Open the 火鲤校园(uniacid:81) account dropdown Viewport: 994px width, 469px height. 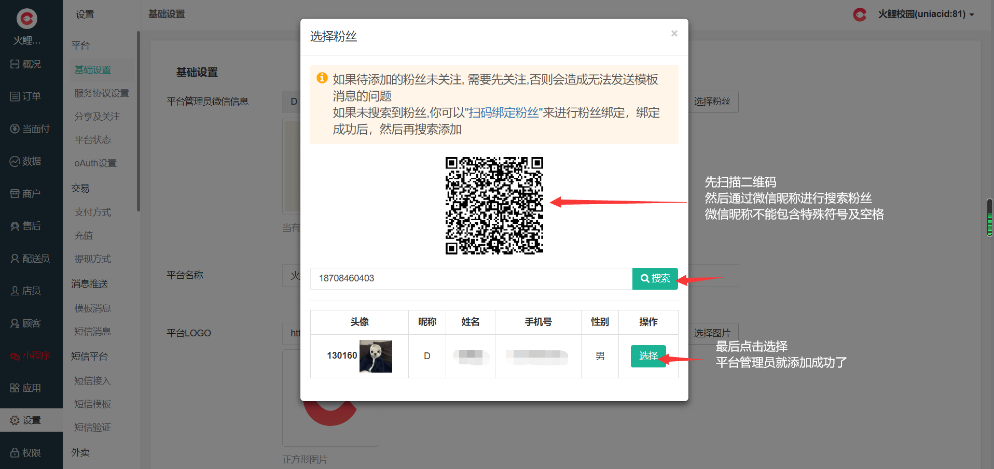click(926, 14)
